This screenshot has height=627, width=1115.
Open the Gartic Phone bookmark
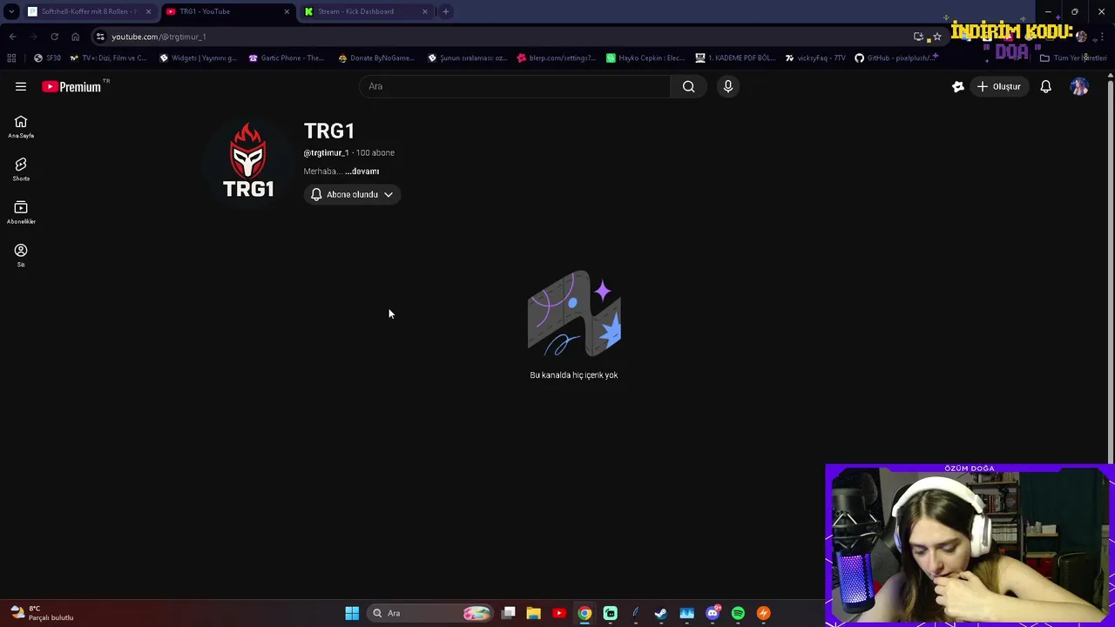[x=287, y=57]
